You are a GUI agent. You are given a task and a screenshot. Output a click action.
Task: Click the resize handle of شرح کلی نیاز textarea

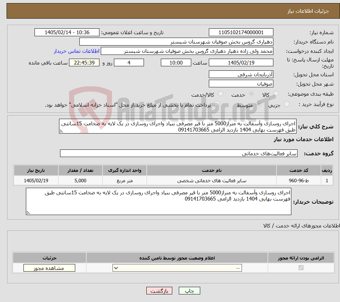click(x=61, y=131)
